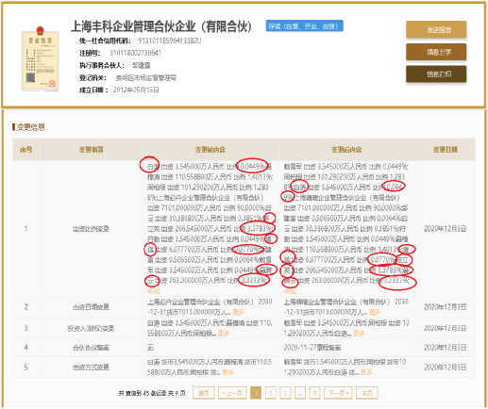Viewport: 488px width, 409px height.
Task: Select the company name 上海丰科企业管理合伙企业 heading
Action: [x=161, y=26]
